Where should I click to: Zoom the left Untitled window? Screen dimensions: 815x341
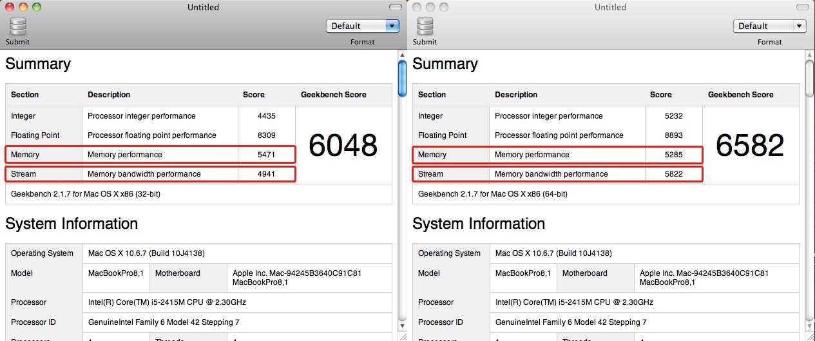point(37,7)
